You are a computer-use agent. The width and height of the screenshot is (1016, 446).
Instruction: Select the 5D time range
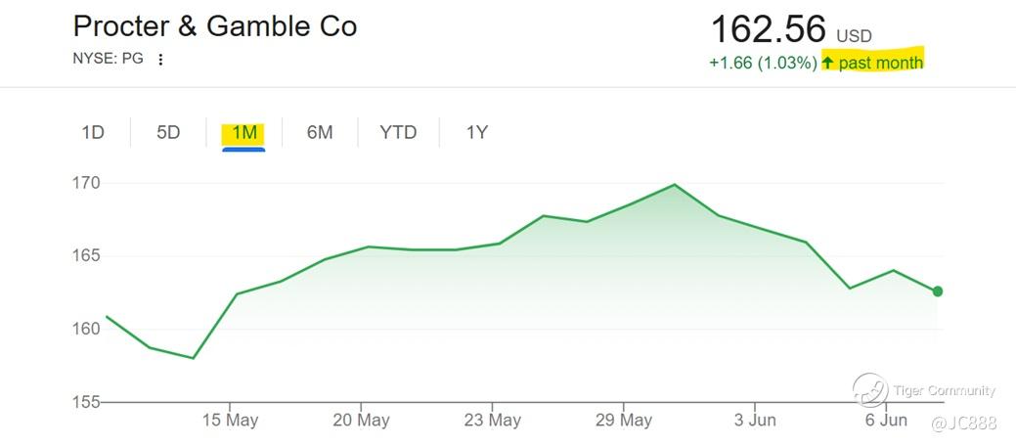(168, 132)
